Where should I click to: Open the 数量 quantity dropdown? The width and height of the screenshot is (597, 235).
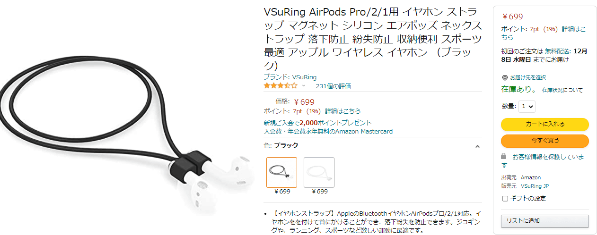(527, 107)
